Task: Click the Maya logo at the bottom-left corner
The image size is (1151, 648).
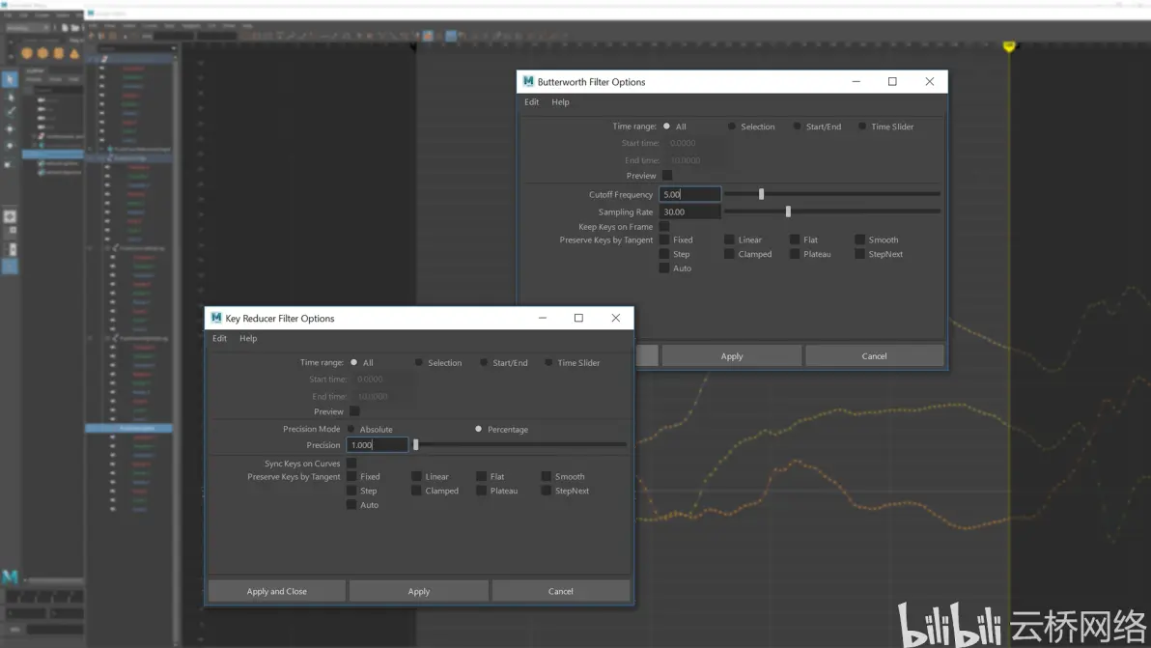Action: [x=11, y=577]
